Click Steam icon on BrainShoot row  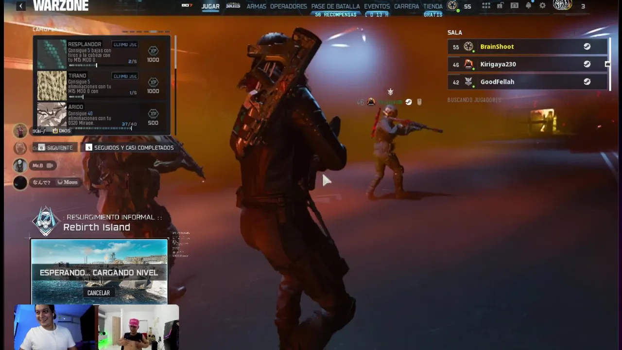pos(587,47)
